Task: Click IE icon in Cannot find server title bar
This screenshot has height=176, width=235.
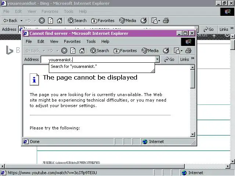Action: (x=26, y=33)
